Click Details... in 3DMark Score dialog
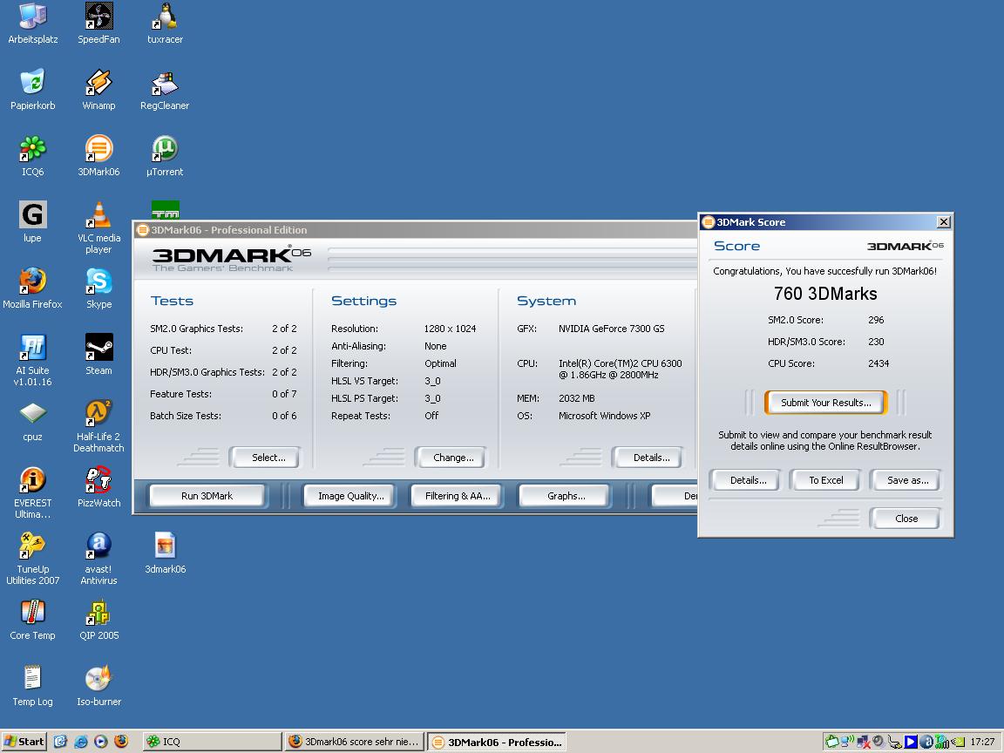Image resolution: width=1004 pixels, height=753 pixels. pyautogui.click(x=745, y=480)
